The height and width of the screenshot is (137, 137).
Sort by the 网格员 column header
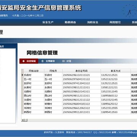pos(53,71)
